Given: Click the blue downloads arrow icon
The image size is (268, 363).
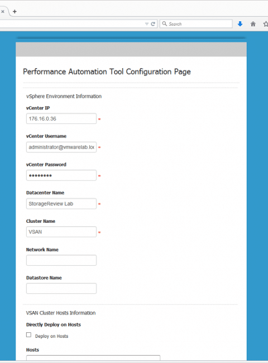Looking at the screenshot, I should (x=240, y=23).
